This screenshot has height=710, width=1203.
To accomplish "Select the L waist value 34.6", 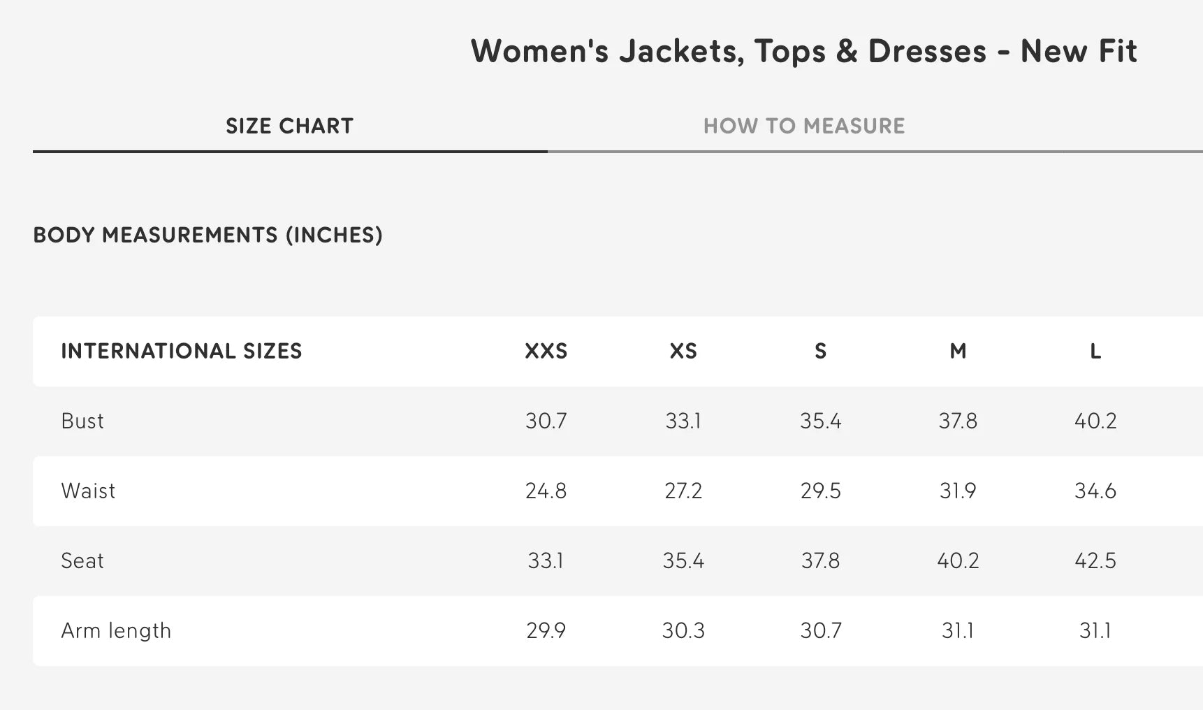I will (x=1095, y=491).
